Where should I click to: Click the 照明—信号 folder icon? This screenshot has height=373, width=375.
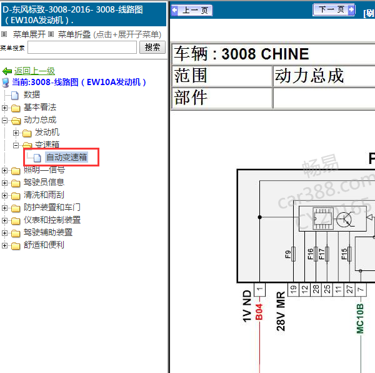tap(16, 171)
